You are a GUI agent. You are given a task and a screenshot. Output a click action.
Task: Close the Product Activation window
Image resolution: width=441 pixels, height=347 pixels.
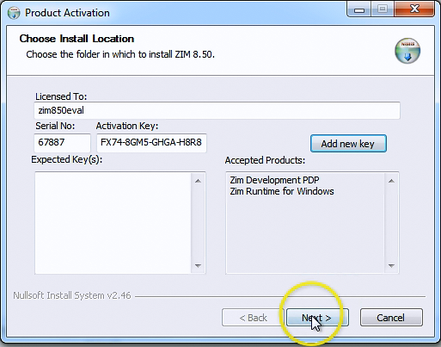(x=414, y=9)
